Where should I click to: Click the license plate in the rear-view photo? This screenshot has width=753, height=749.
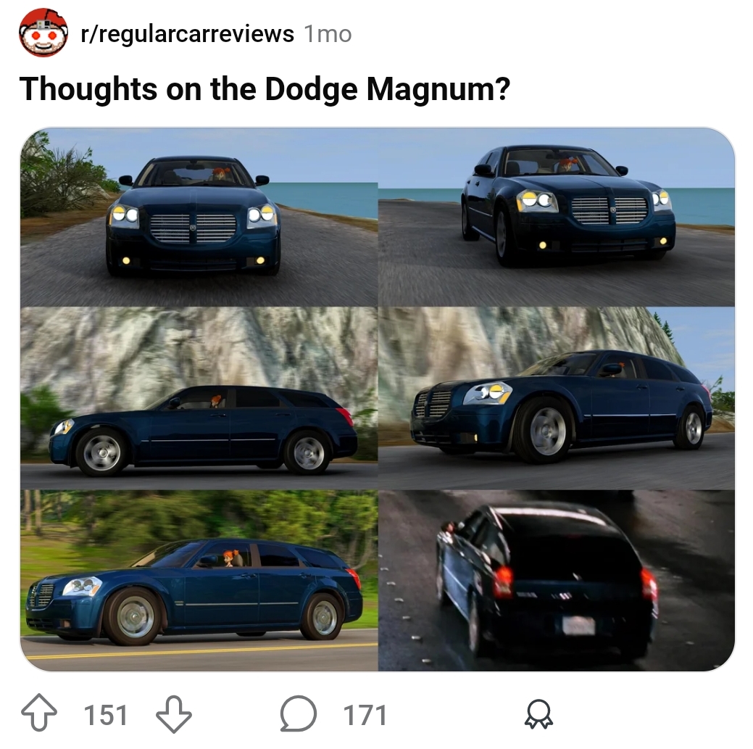[578, 625]
